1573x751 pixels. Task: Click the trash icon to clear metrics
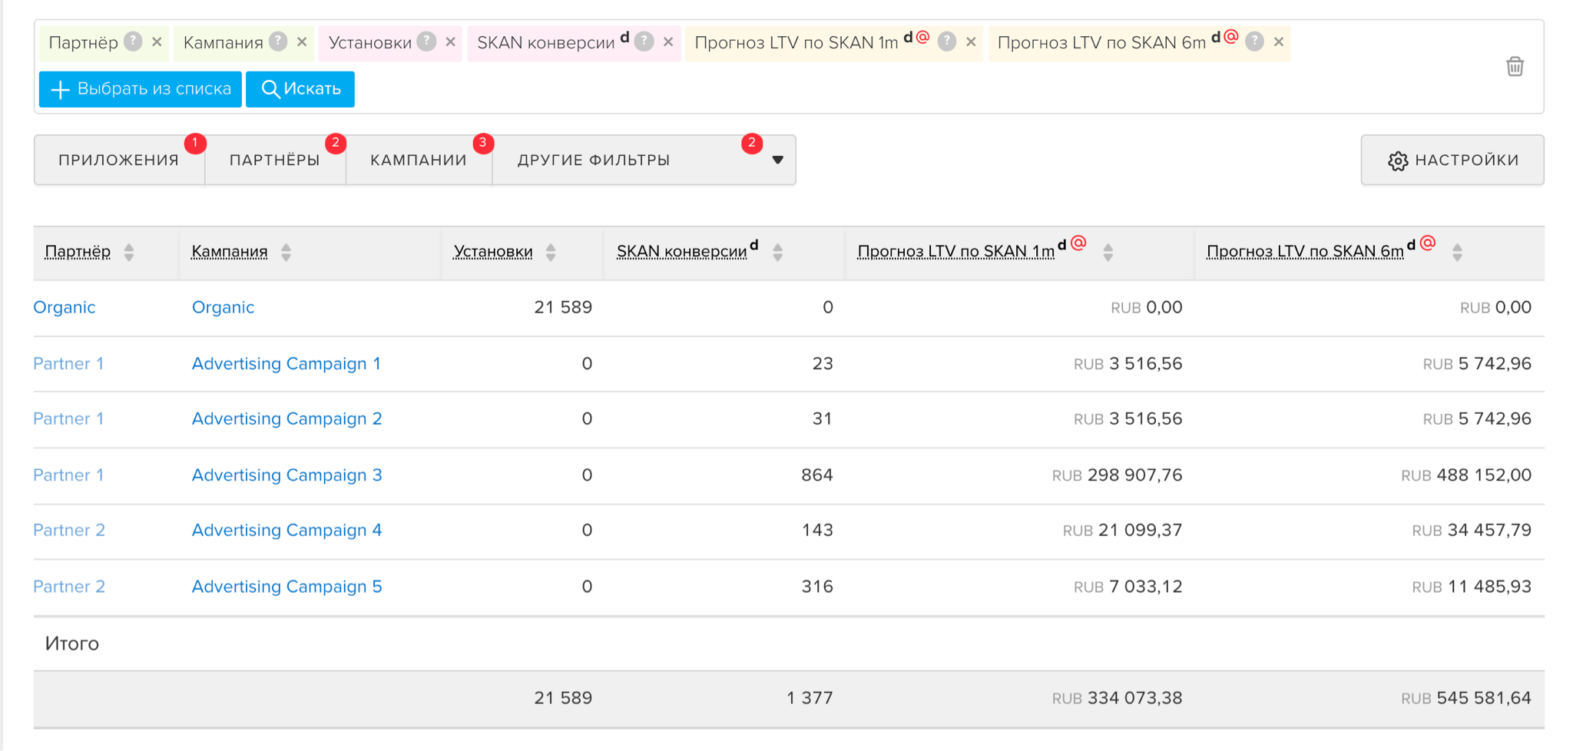[x=1515, y=67]
